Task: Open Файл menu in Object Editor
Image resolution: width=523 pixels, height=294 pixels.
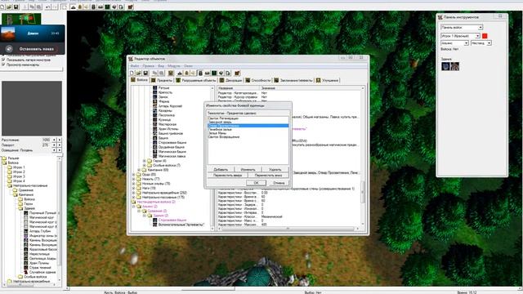Action: coord(134,66)
